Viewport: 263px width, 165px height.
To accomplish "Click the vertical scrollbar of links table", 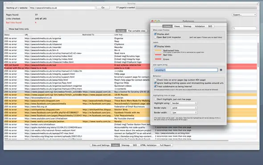I will point(258,55).
